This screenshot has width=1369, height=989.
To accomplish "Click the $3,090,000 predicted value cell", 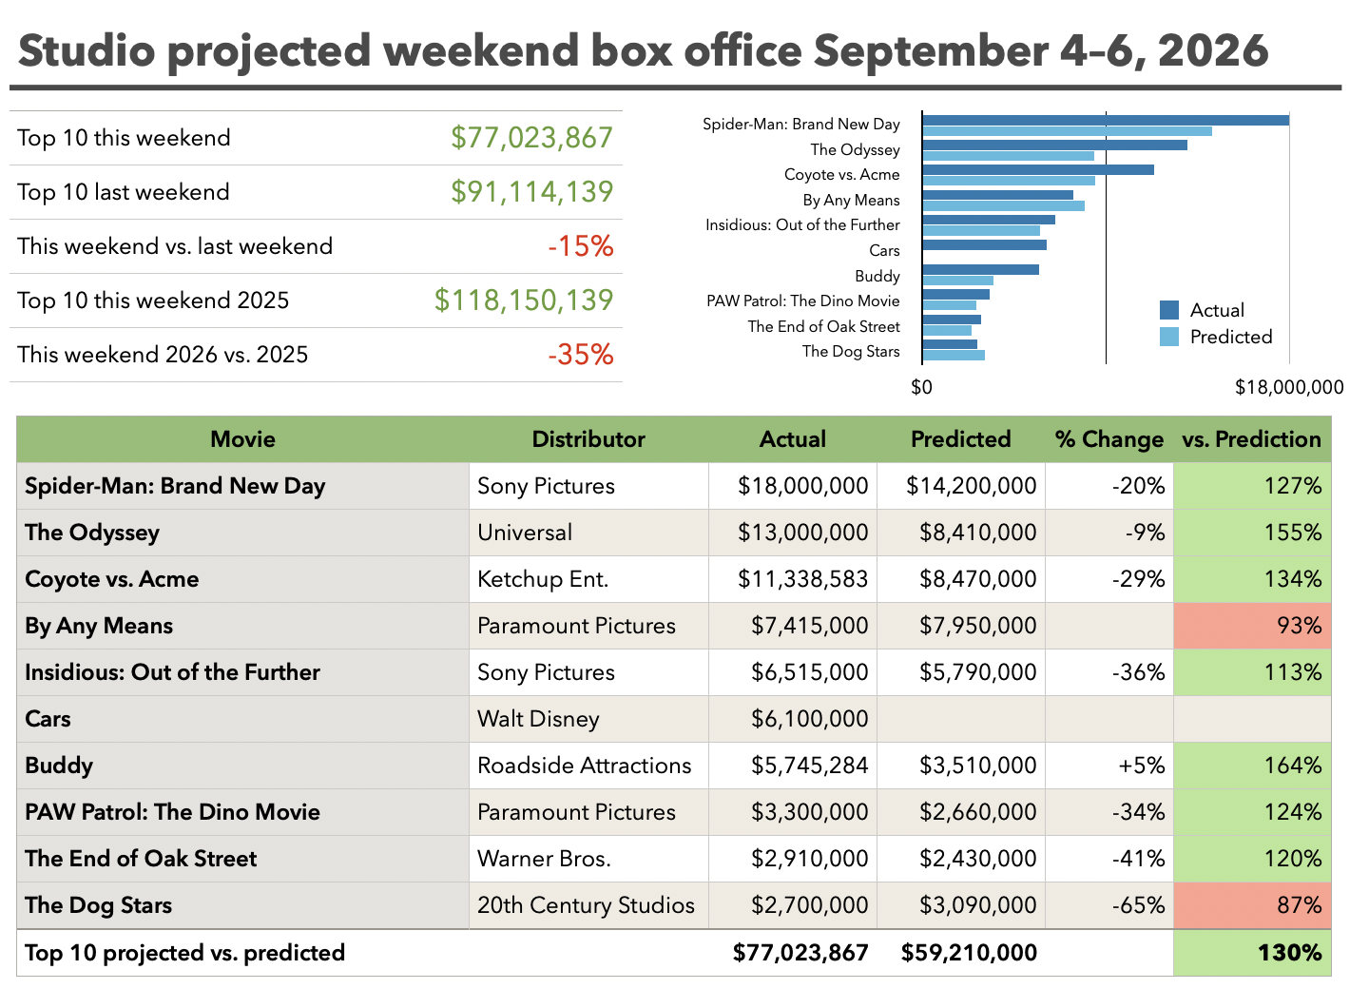I will pyautogui.click(x=961, y=905).
